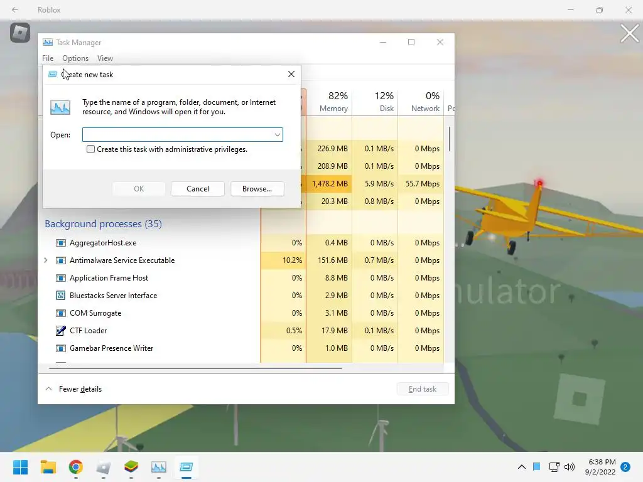The image size is (643, 482).
Task: Click the Gamebar Presence Writer icon
Action: [x=61, y=348]
